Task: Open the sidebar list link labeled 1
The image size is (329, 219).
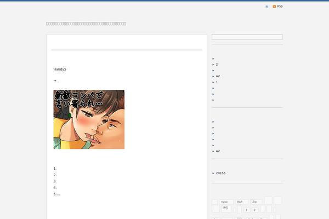Action: click(x=217, y=82)
